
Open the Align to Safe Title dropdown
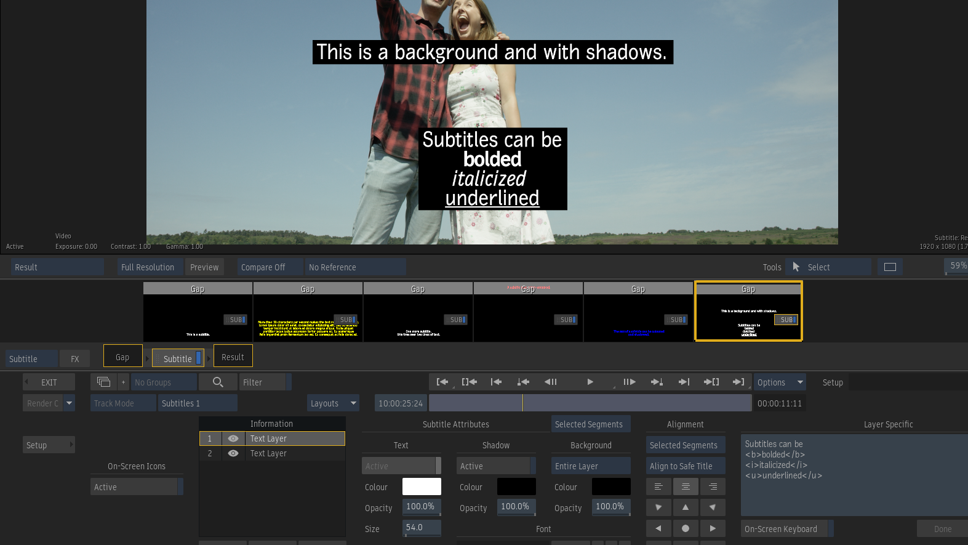[686, 466]
